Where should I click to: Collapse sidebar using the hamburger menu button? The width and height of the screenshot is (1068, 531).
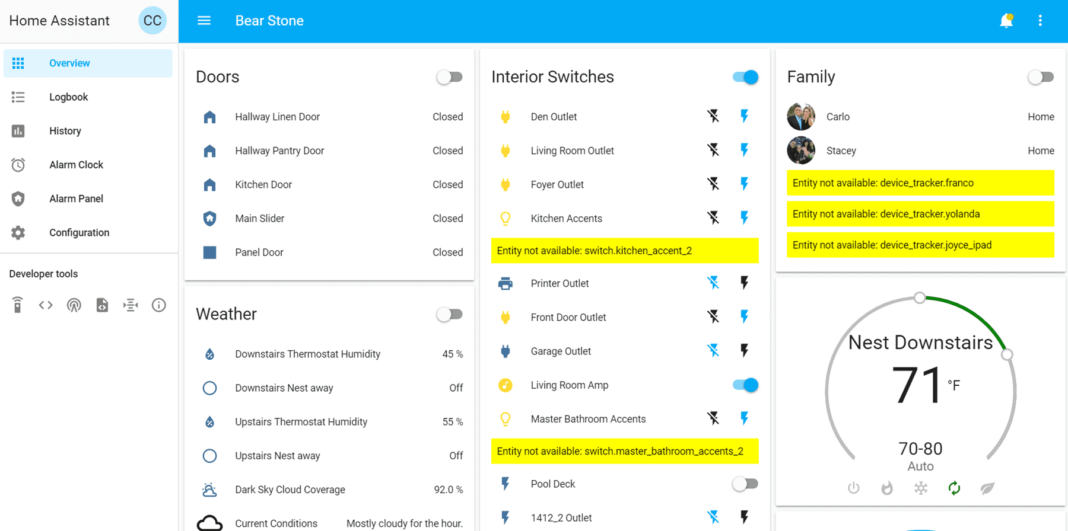pos(204,21)
